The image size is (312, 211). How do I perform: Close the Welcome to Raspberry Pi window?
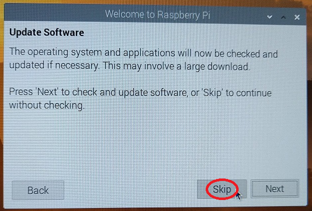click(x=297, y=17)
